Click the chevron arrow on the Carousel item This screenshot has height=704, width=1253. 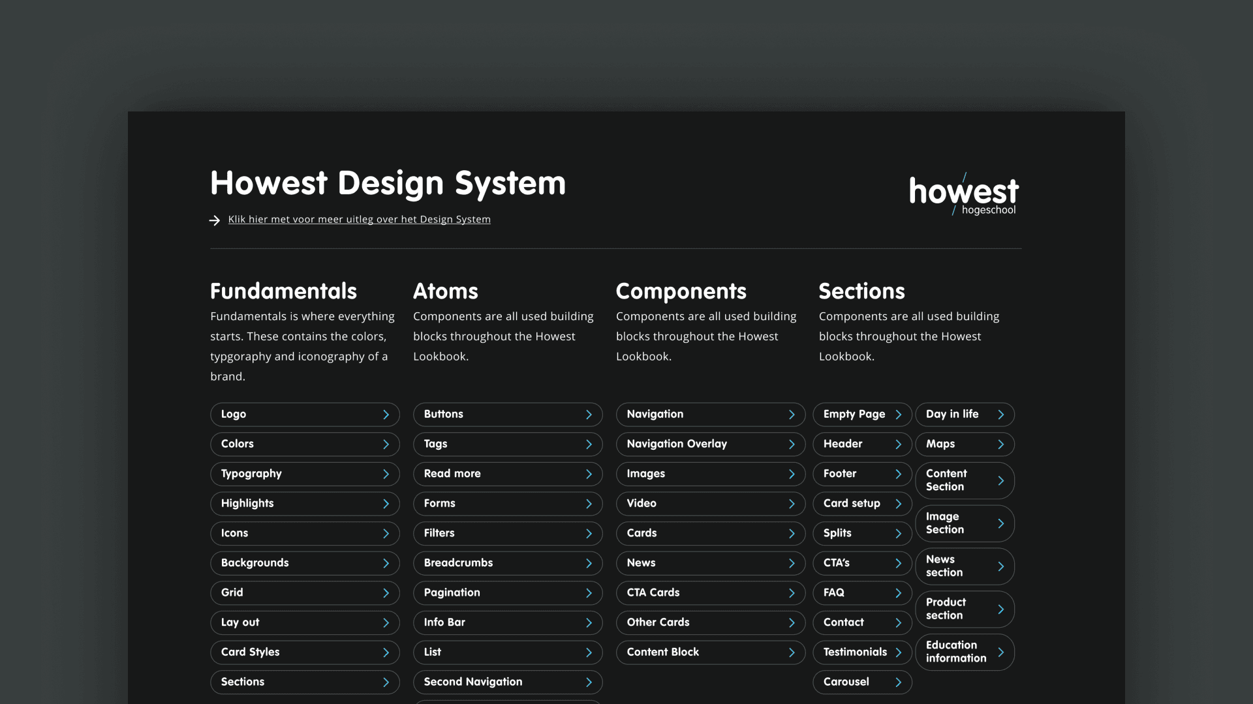pyautogui.click(x=898, y=682)
